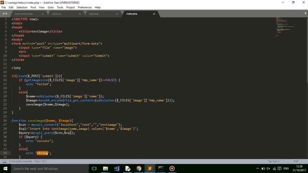
Task: Click the mysqli_connect line
Action: click(x=70, y=125)
